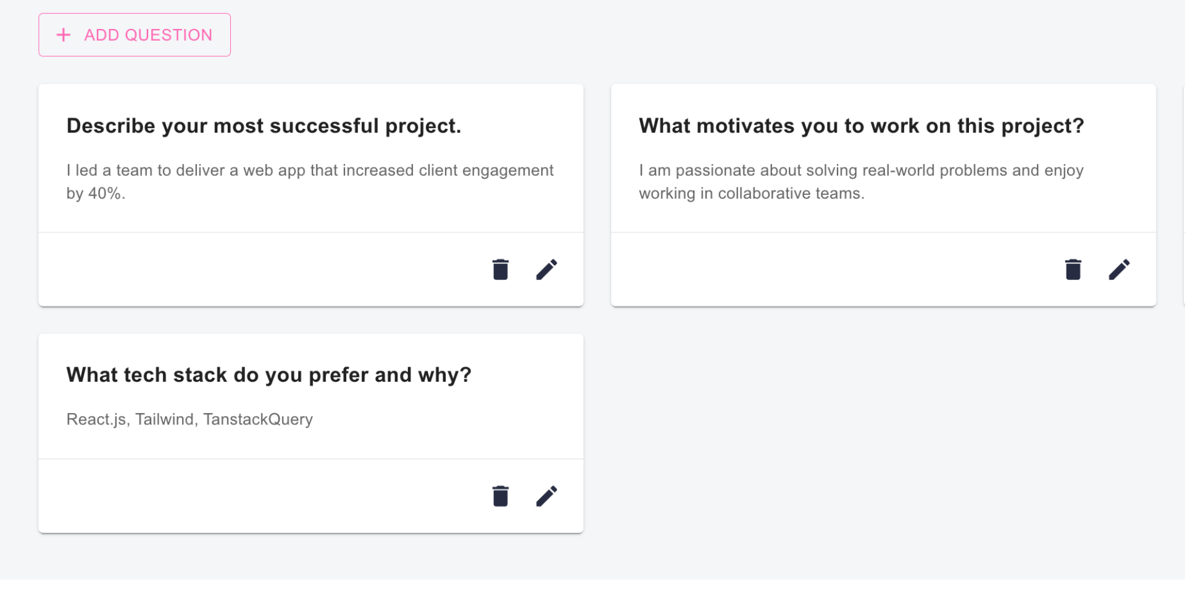Screen dimensions: 1185x592
Task: Select the 'Describe your most successful project' title
Action: tap(264, 126)
